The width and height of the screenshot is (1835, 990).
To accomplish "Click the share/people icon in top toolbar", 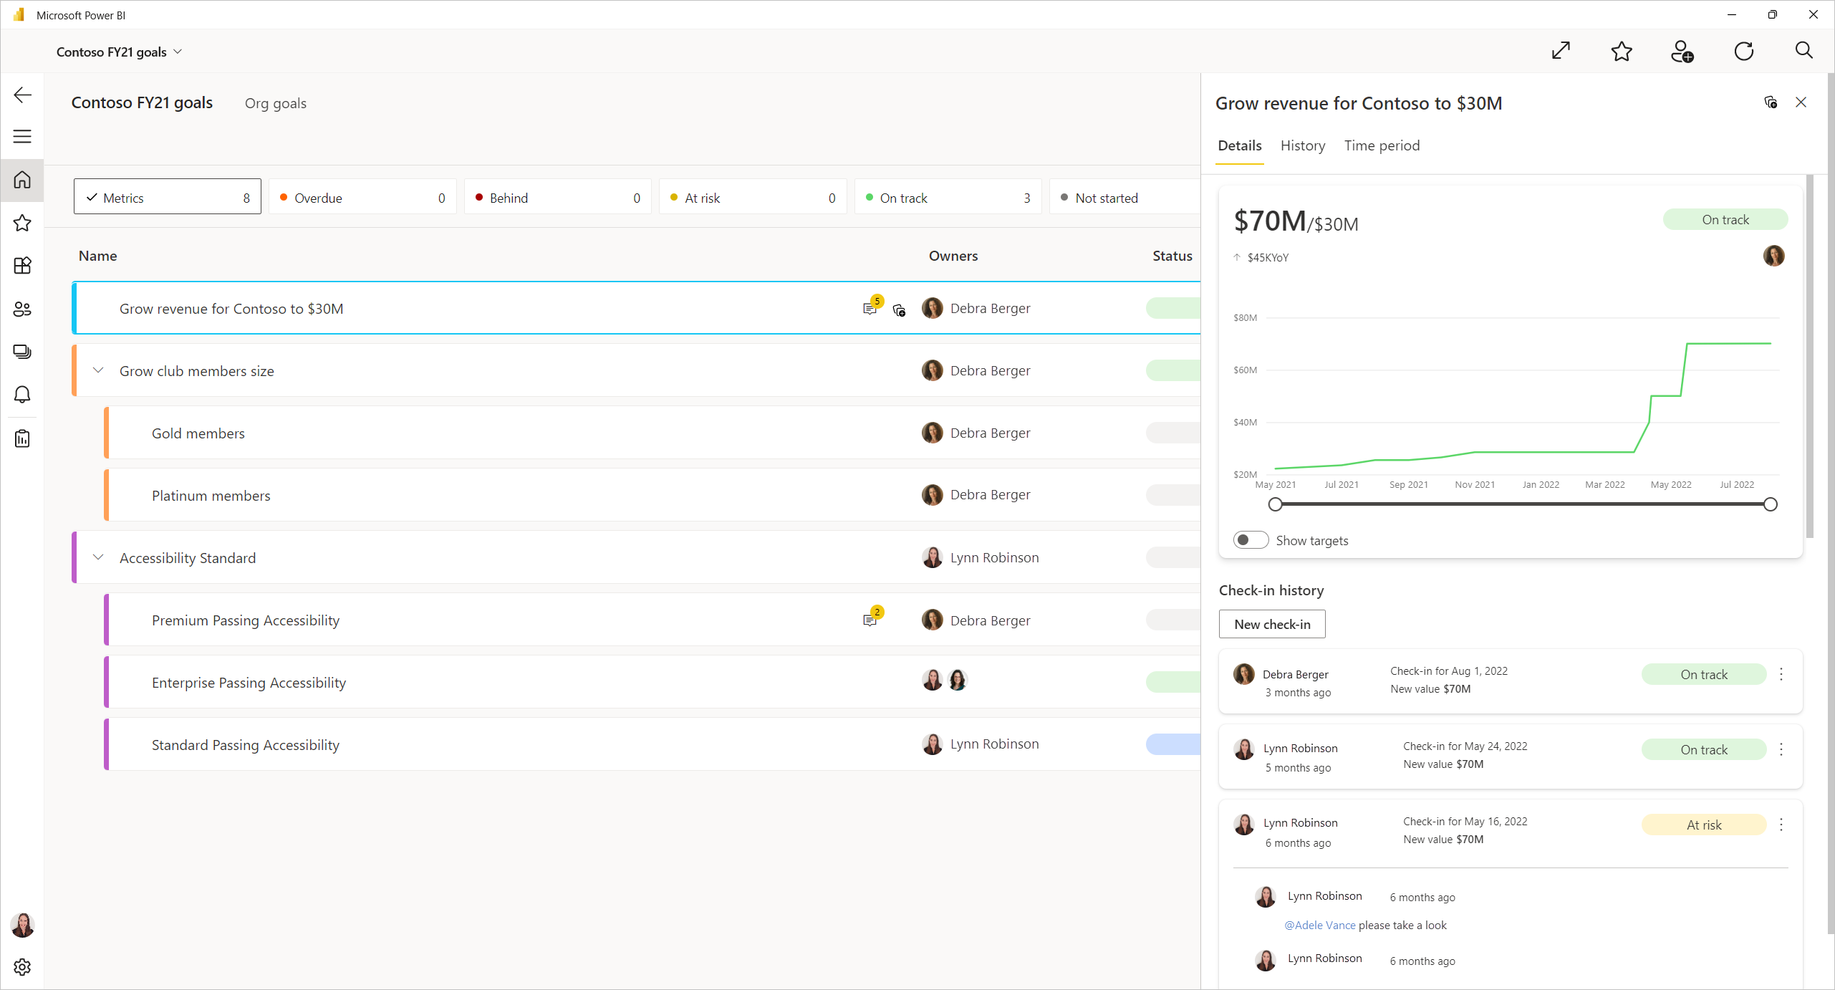I will (x=1684, y=51).
